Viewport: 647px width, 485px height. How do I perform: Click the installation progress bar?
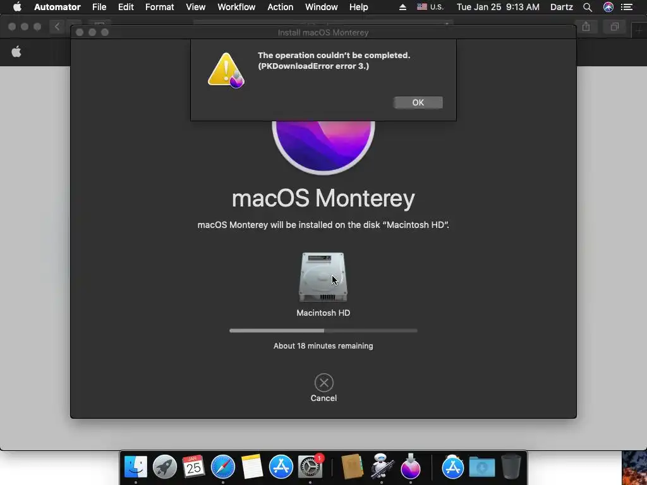323,330
